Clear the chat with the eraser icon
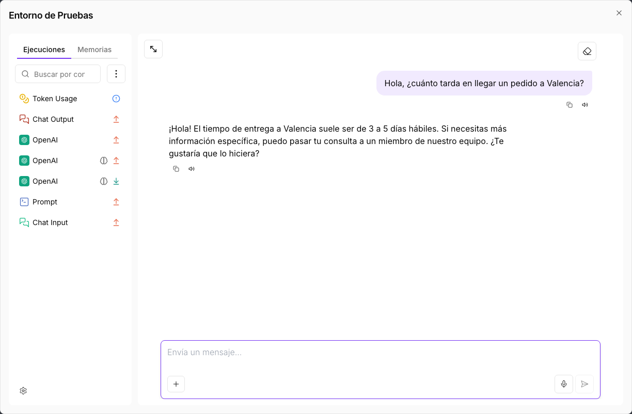Viewport: 632px width, 414px height. point(587,51)
